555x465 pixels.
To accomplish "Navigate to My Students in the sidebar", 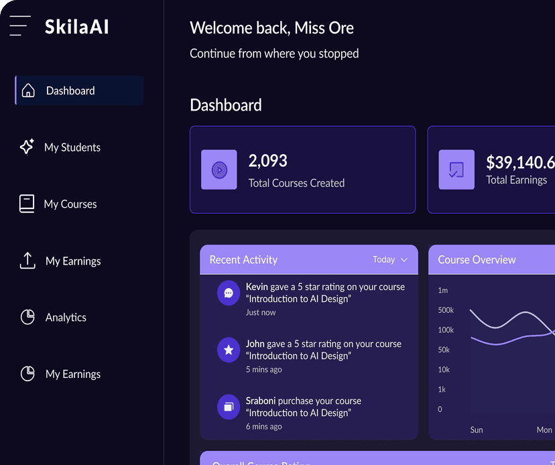I will pos(74,147).
